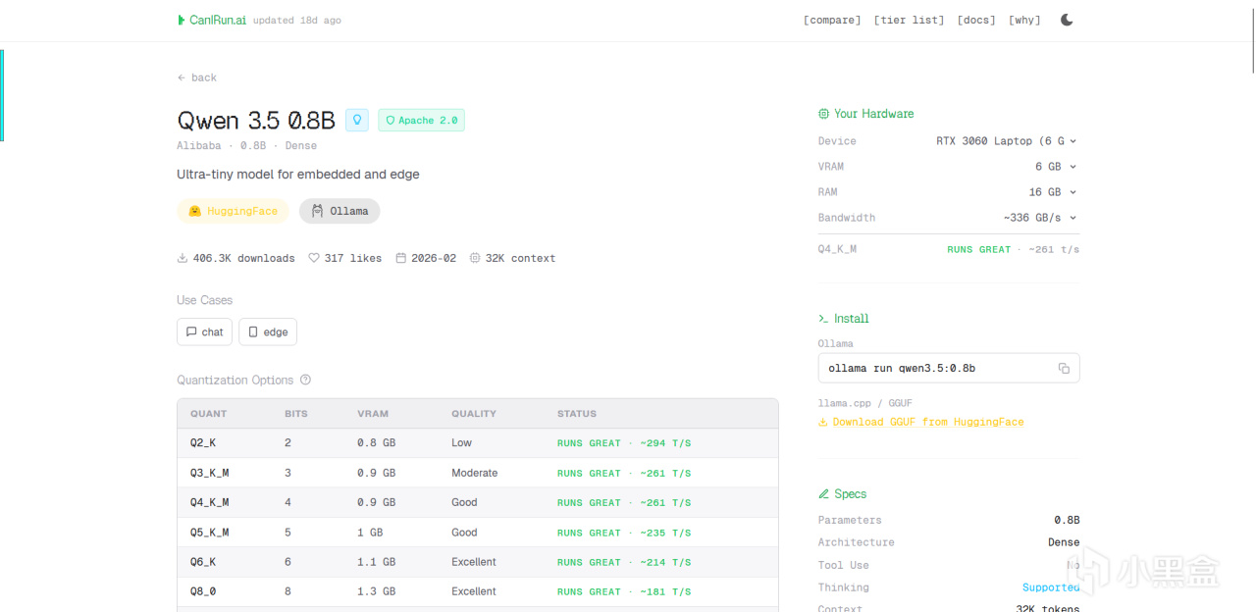The width and height of the screenshot is (1256, 612).
Task: Open the compare page
Action: tap(832, 20)
